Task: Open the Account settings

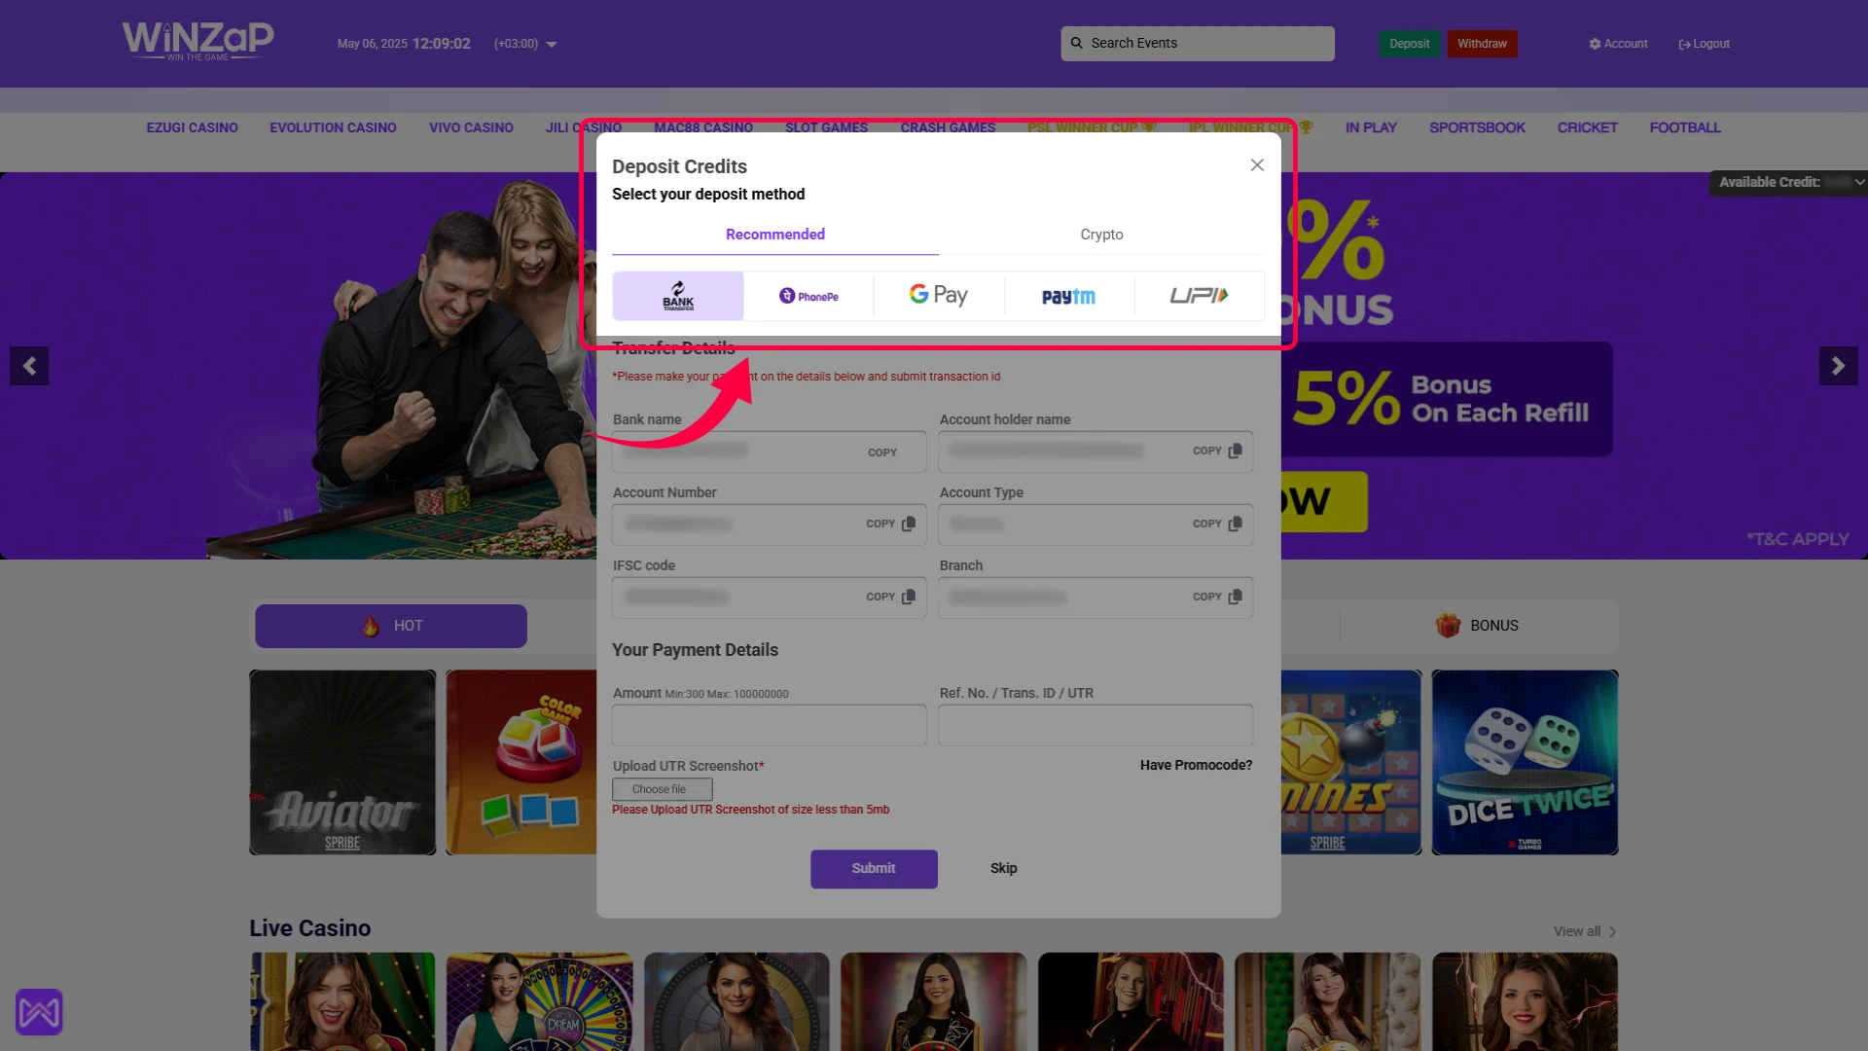Action: pyautogui.click(x=1618, y=43)
